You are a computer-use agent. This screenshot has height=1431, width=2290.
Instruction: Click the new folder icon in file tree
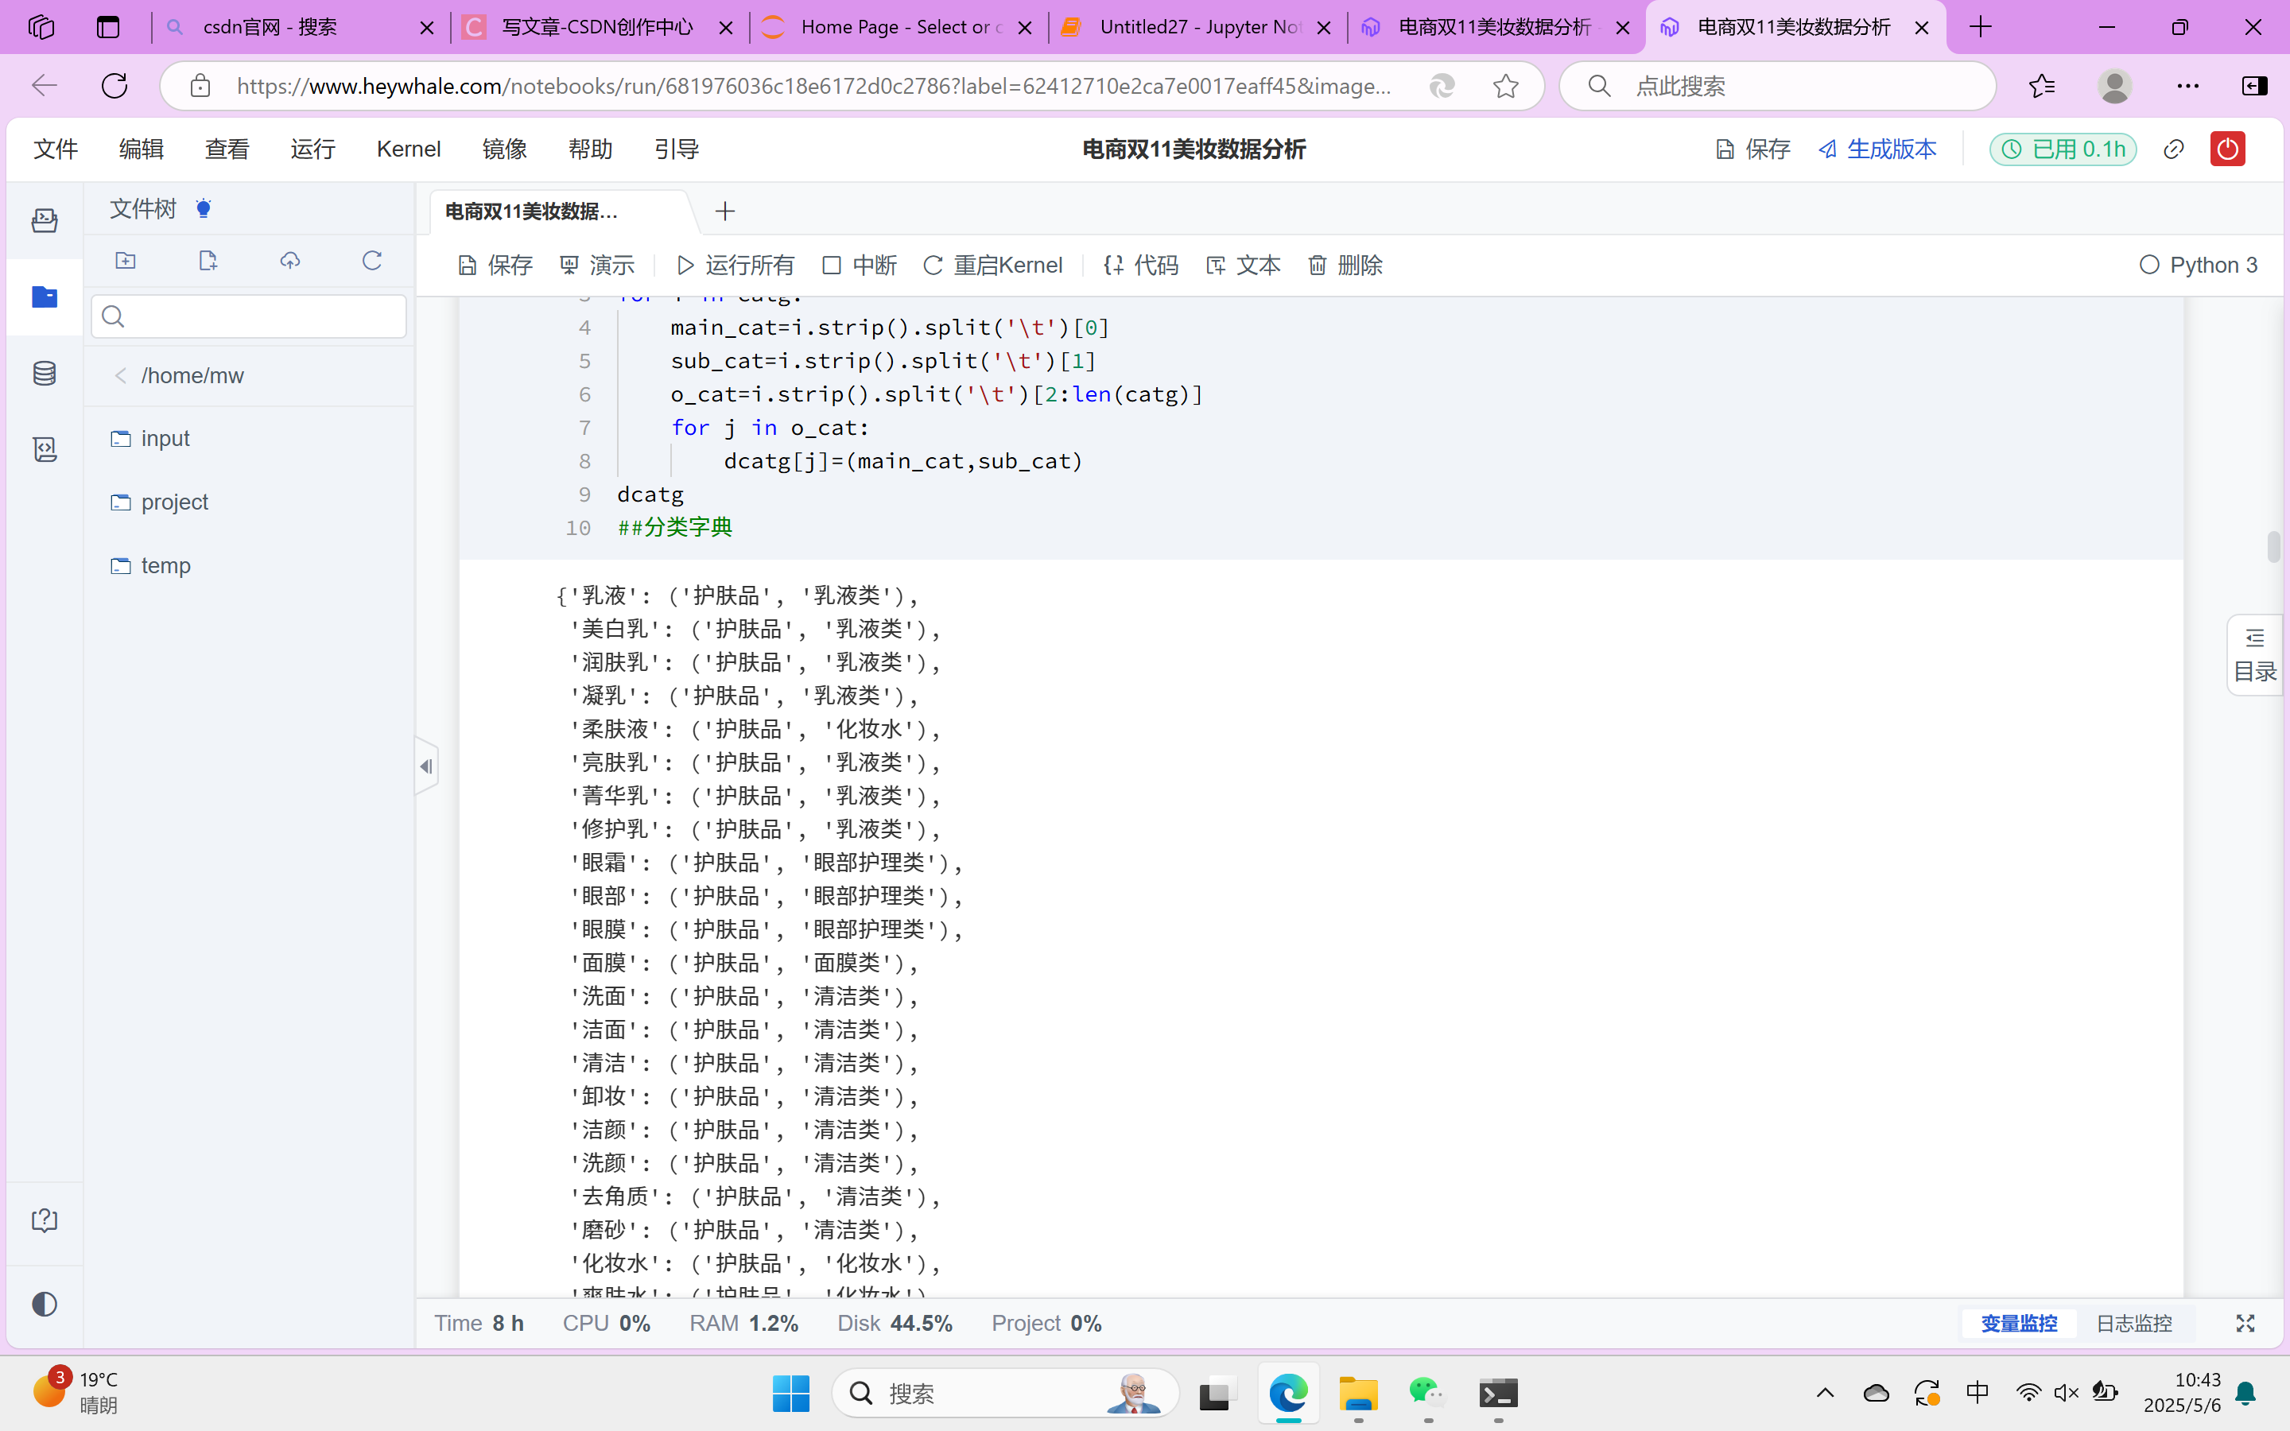(x=126, y=260)
